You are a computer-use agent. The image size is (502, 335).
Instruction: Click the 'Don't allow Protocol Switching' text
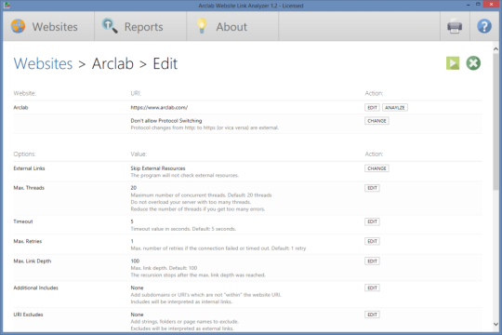click(x=166, y=121)
